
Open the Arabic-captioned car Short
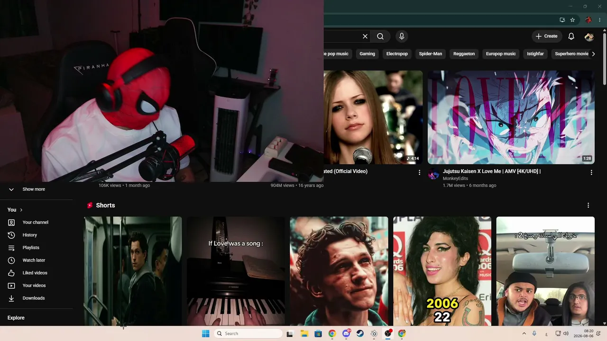[x=545, y=271]
